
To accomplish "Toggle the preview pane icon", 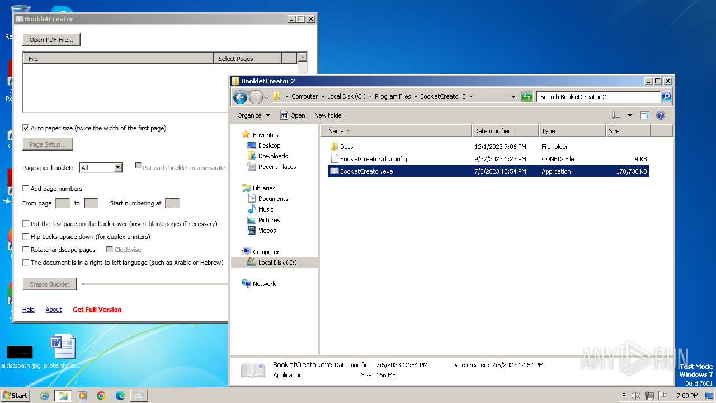I will pos(645,115).
